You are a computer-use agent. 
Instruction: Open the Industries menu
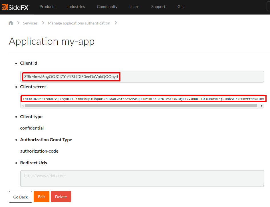click(x=76, y=7)
